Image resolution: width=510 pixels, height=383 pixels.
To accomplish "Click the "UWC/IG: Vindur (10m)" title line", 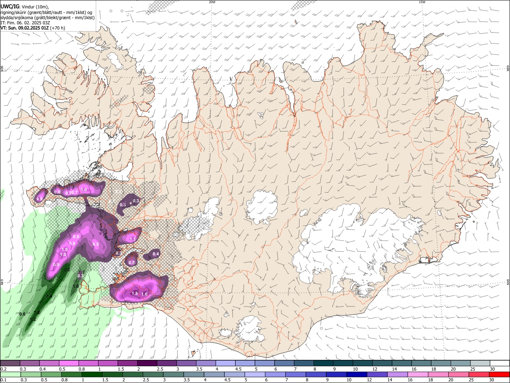I will point(24,6).
